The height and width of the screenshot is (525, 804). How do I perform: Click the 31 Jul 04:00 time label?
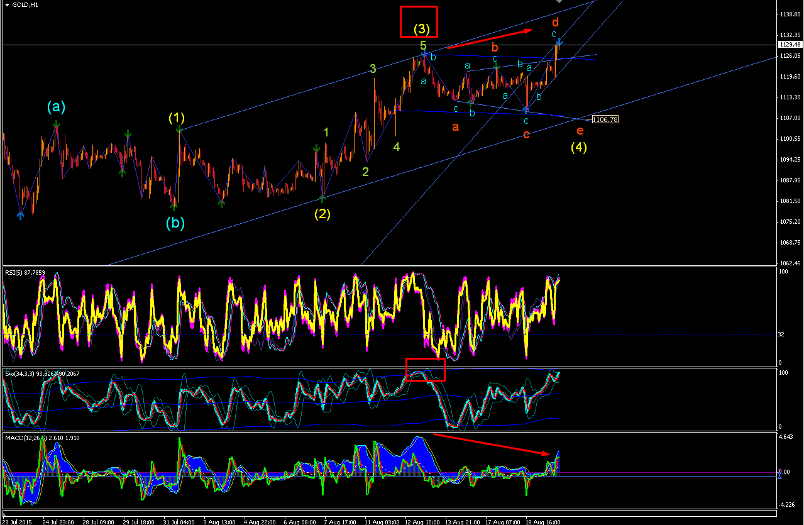click(x=179, y=521)
